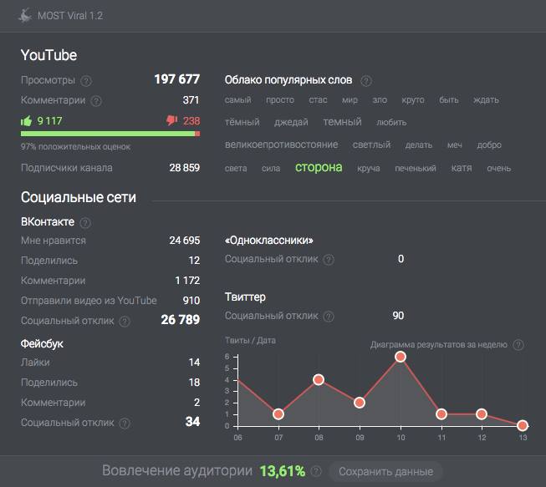The image size is (546, 487).
Task: Click the YouTube comments count 371
Action: pos(191,100)
